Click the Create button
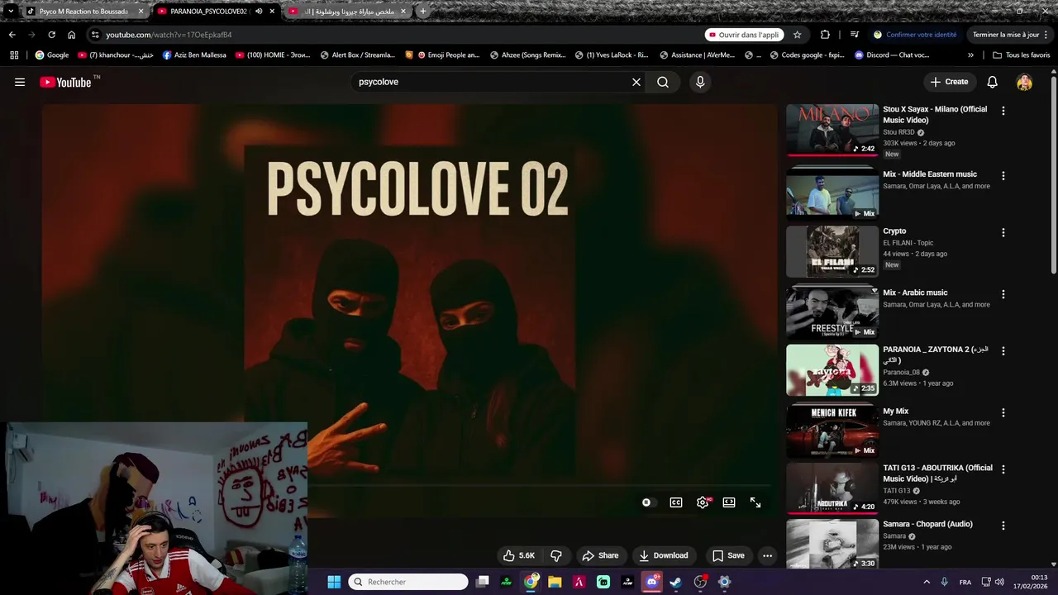Image resolution: width=1058 pixels, height=595 pixels. click(949, 82)
